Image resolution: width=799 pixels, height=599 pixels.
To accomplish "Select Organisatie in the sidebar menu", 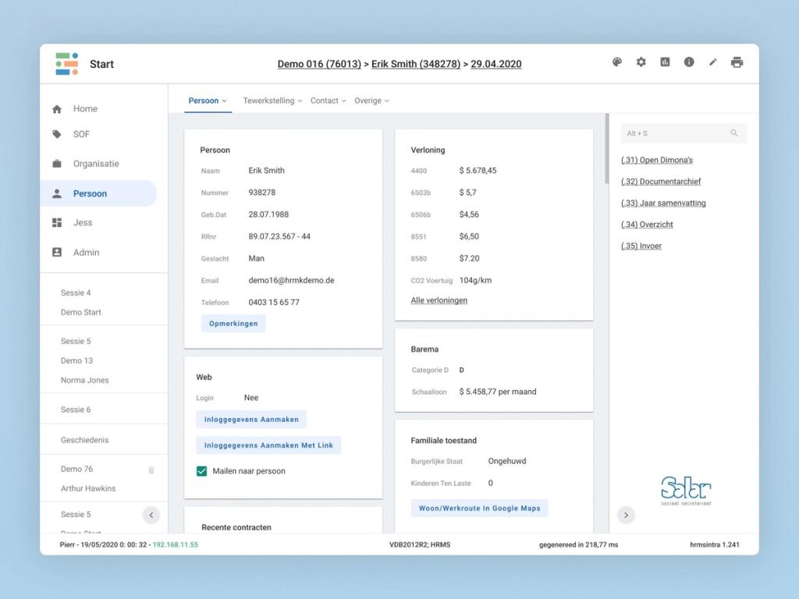I will coord(96,164).
